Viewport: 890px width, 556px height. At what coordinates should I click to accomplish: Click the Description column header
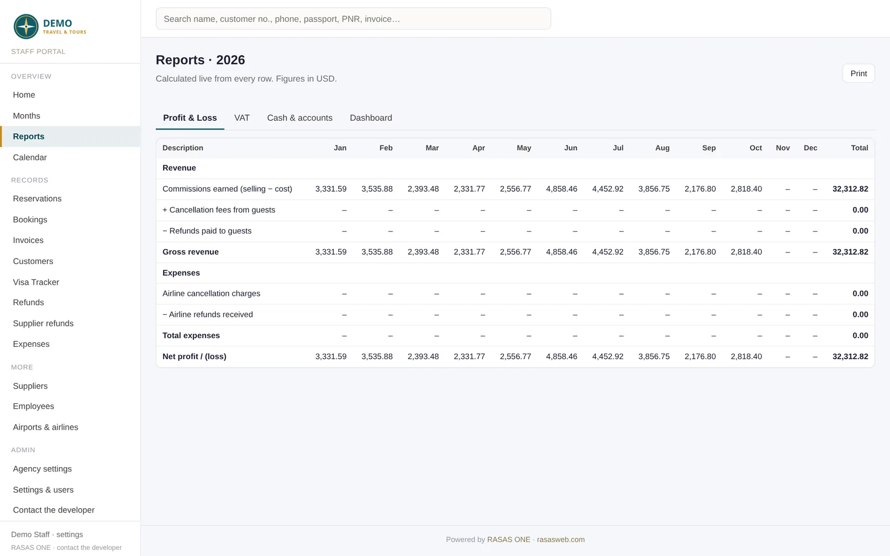182,148
